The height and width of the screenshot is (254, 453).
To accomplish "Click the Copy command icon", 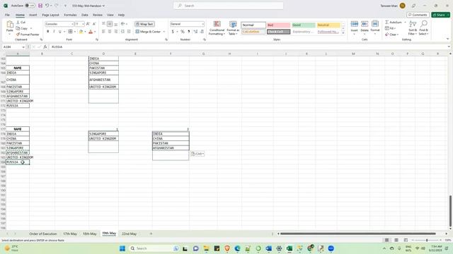I will tap(18, 28).
